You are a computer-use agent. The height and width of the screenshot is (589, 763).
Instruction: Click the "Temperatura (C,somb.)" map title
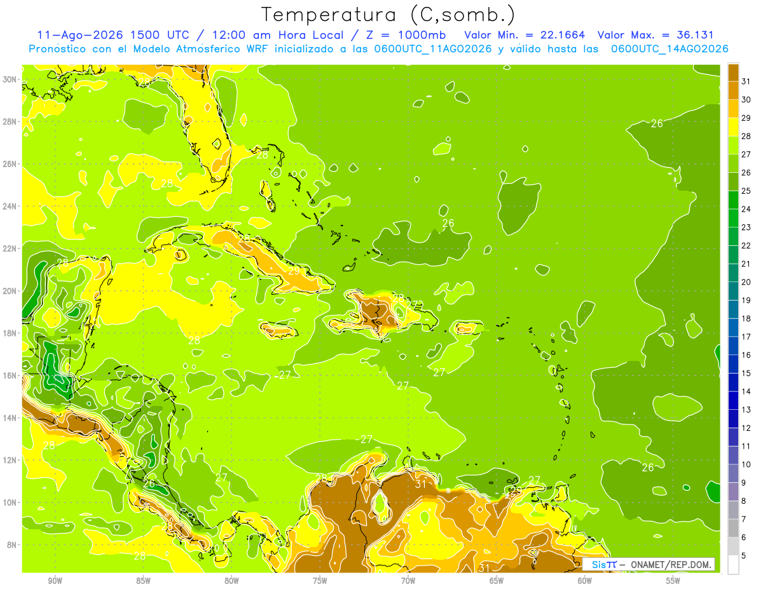[x=388, y=15]
